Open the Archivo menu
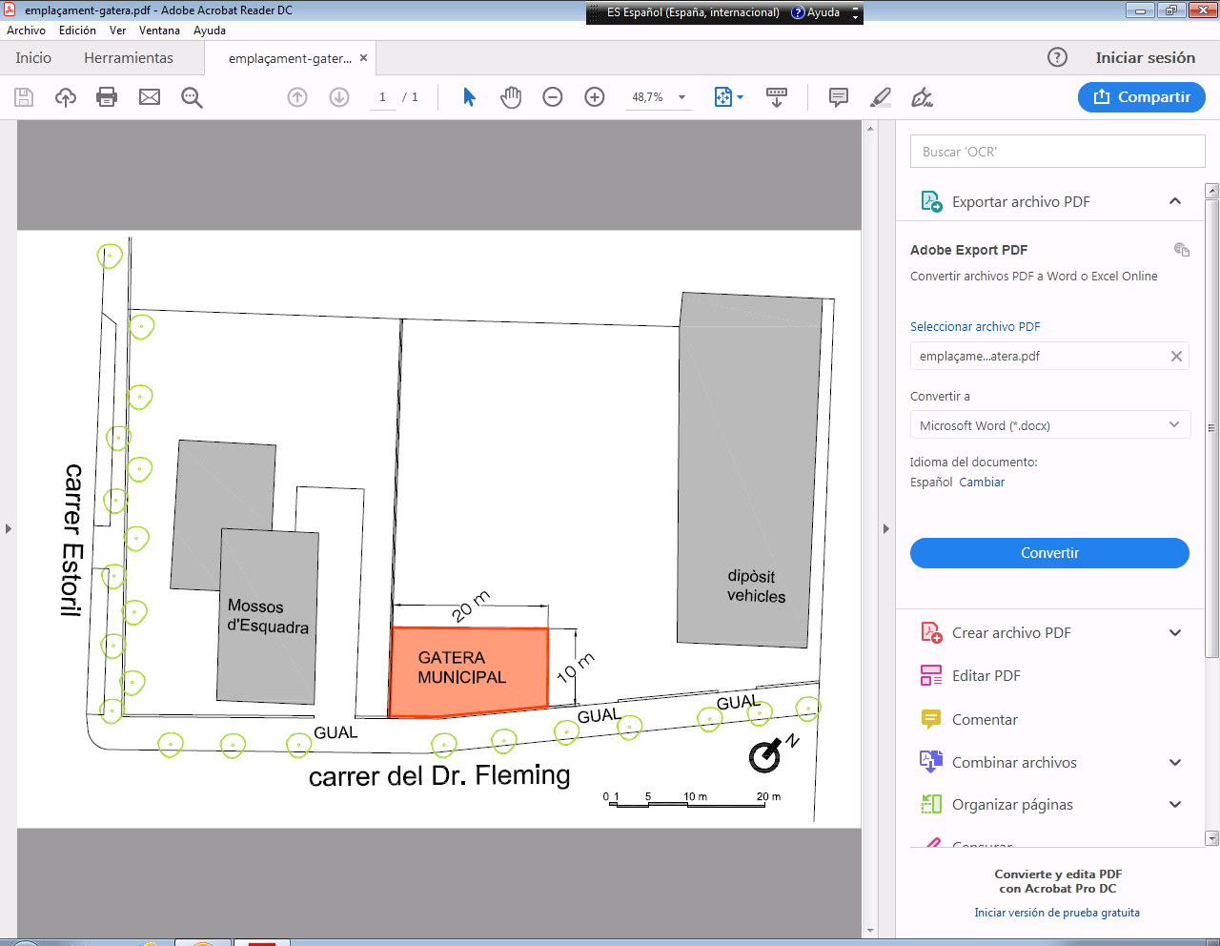 coord(26,31)
